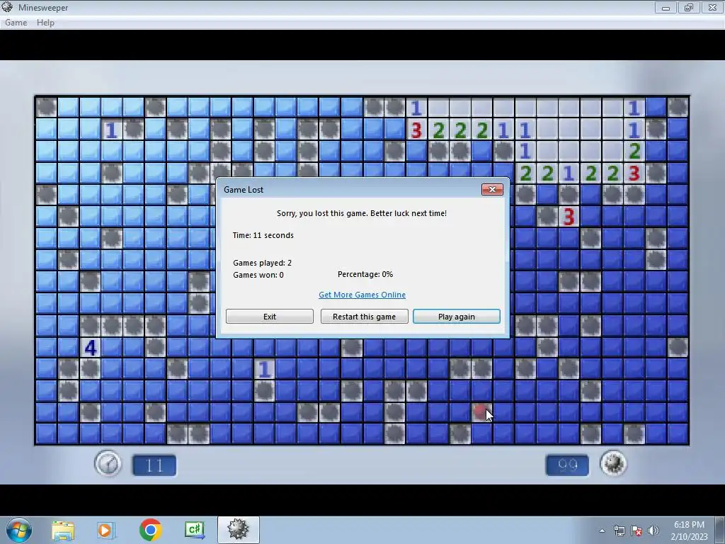725x544 pixels.
Task: Click the exploded red mine tile
Action: pyautogui.click(x=481, y=412)
